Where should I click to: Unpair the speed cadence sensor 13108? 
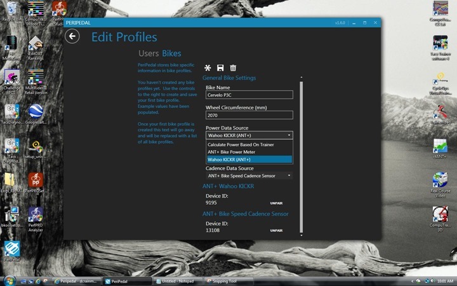[276, 231]
